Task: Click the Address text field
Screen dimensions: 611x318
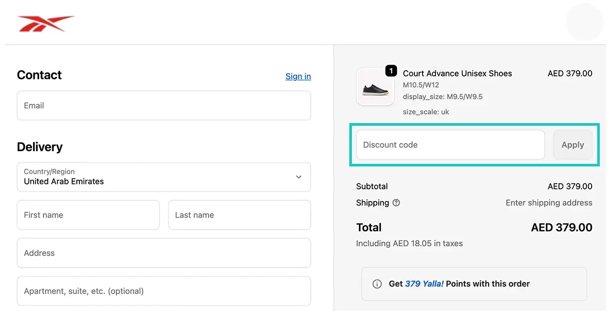Action: (x=164, y=253)
